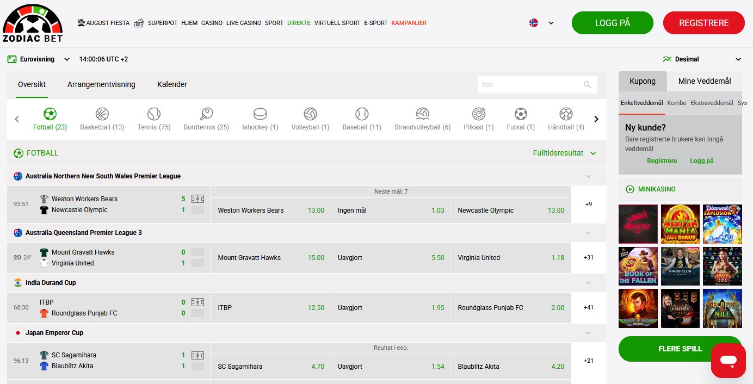
Task: Click the Eurovisning screen icon
Action: 12,59
